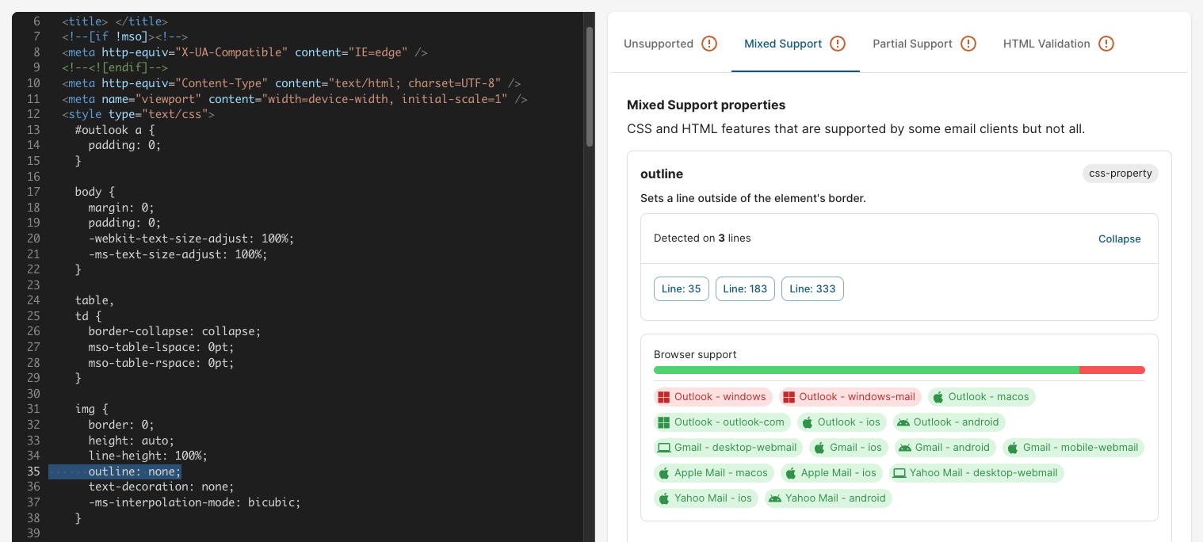Click line number 24 in the gutter
This screenshot has height=542, width=1203.
pyautogui.click(x=33, y=300)
